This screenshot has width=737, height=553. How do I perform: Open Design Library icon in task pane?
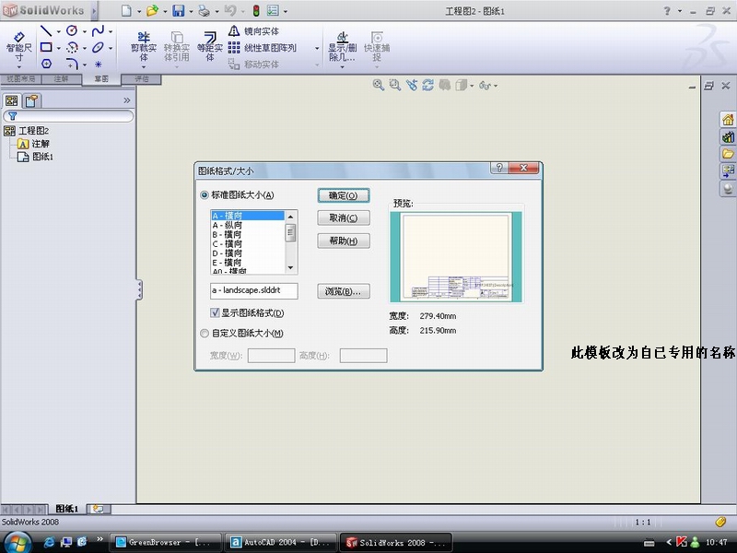click(x=728, y=136)
